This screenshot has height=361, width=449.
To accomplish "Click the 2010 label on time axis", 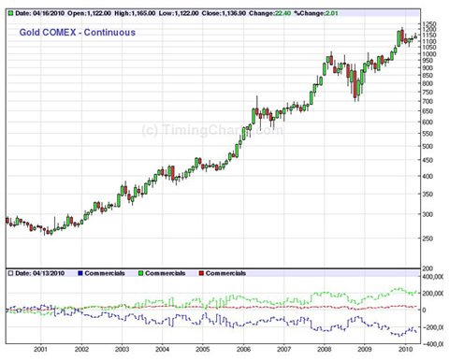I will 405,350.
